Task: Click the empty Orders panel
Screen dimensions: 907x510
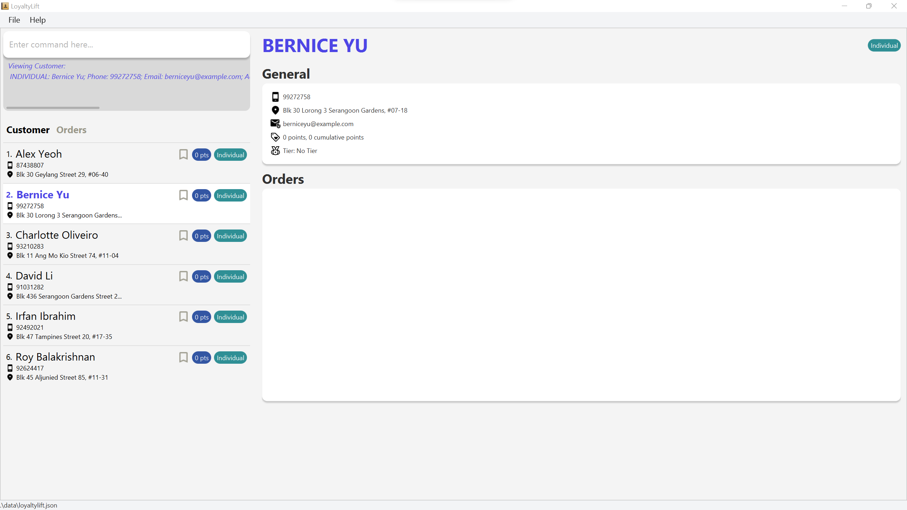Action: pos(581,295)
